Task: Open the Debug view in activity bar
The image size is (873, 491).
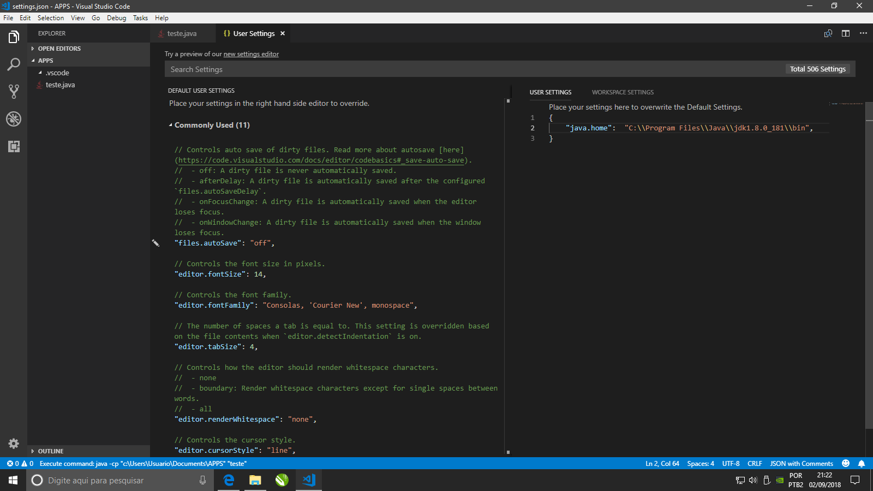Action: point(14,119)
